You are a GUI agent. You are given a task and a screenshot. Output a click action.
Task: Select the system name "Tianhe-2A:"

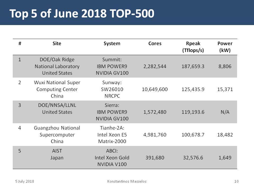(112, 128)
